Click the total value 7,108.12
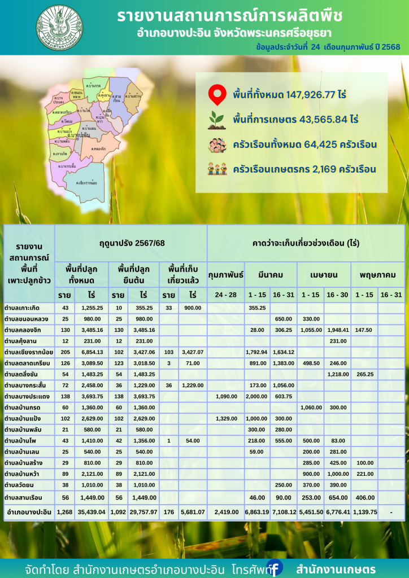Screen dimensions: 409x578 coord(284,512)
